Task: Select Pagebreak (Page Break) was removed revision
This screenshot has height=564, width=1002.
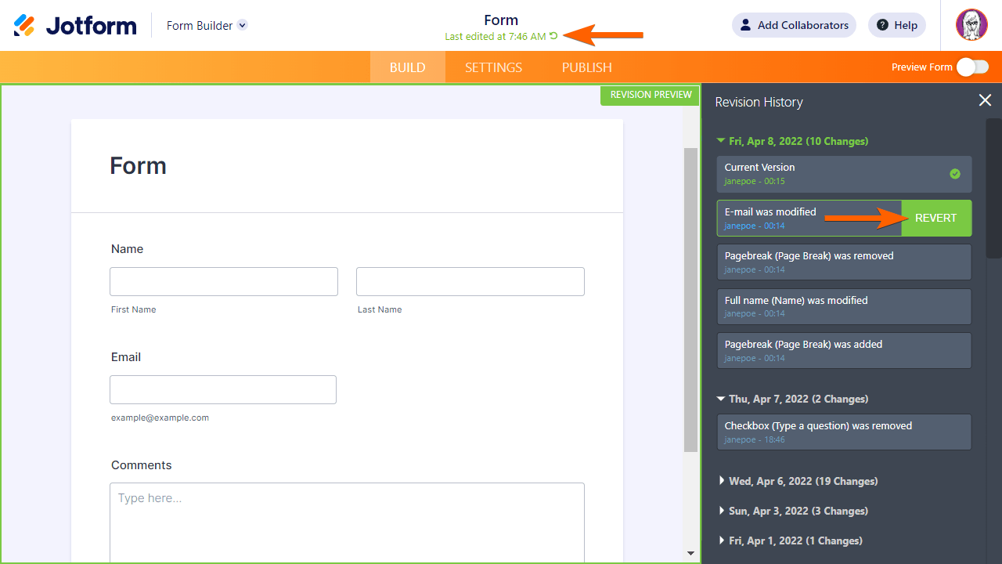Action: (844, 262)
